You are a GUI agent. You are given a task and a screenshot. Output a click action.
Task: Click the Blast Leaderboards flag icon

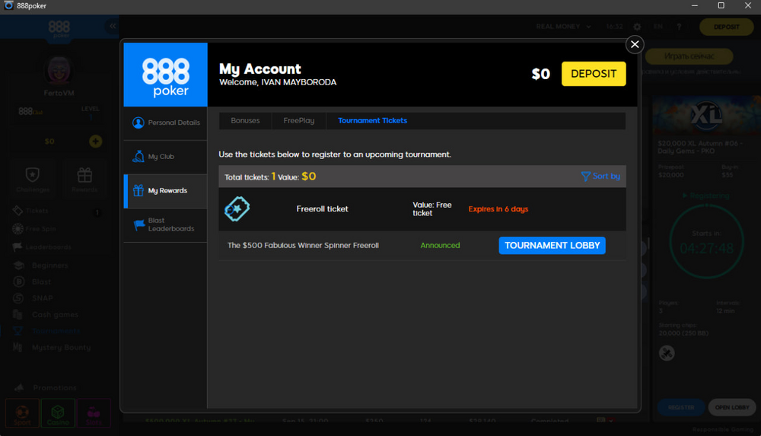pos(139,224)
